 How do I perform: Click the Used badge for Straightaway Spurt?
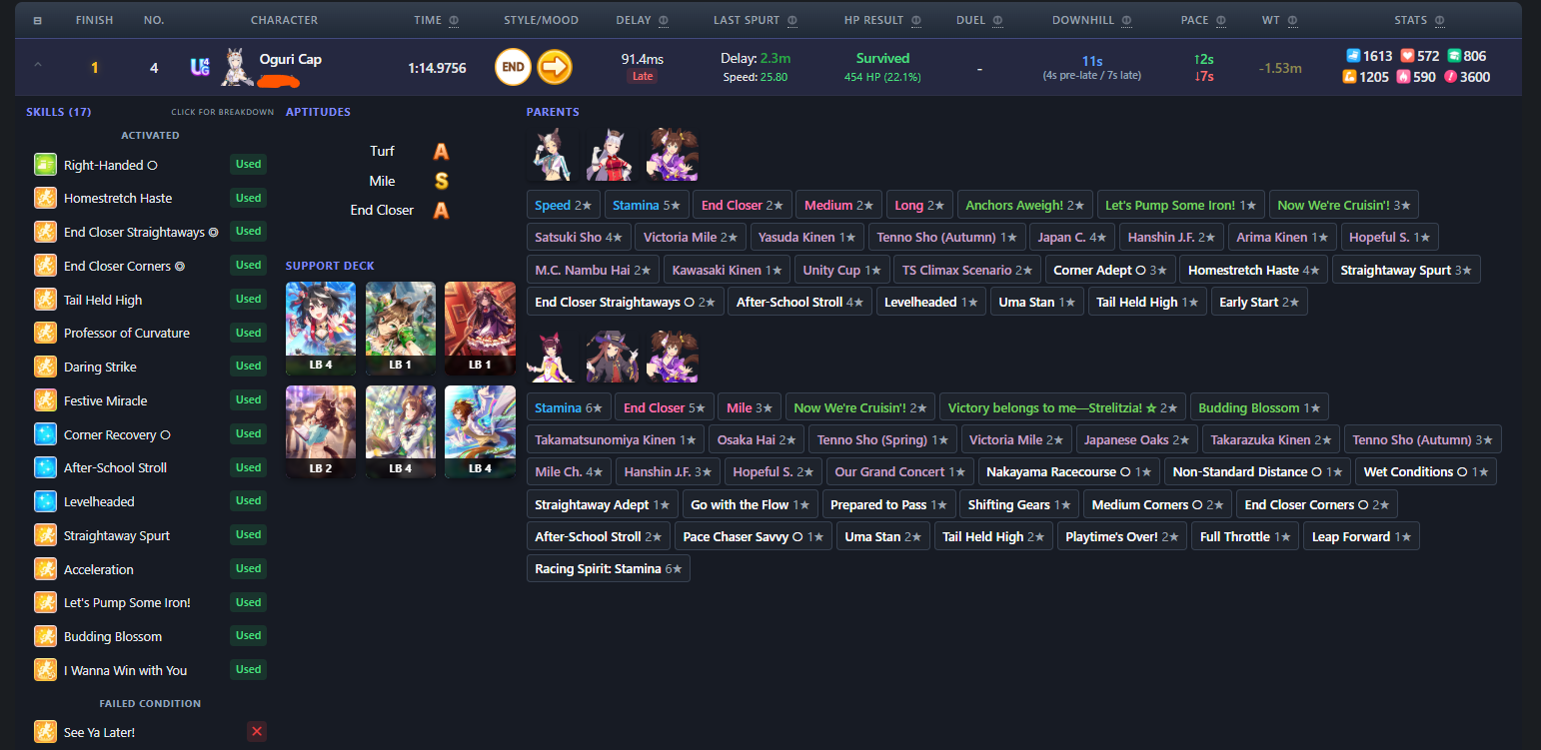tap(248, 534)
